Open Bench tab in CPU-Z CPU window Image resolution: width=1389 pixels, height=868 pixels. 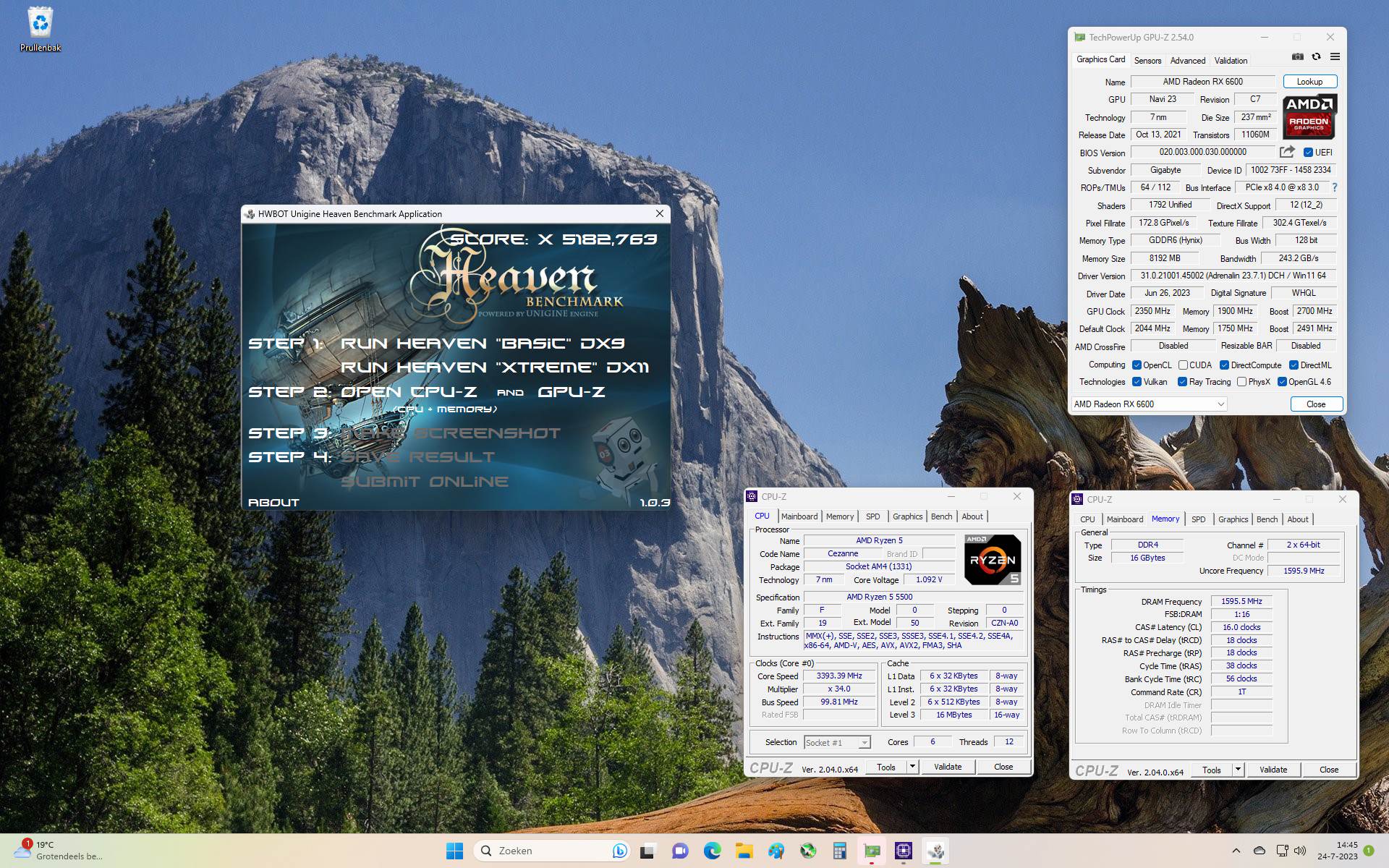click(941, 516)
